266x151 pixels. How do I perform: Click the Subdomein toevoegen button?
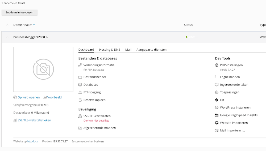click(x=19, y=12)
